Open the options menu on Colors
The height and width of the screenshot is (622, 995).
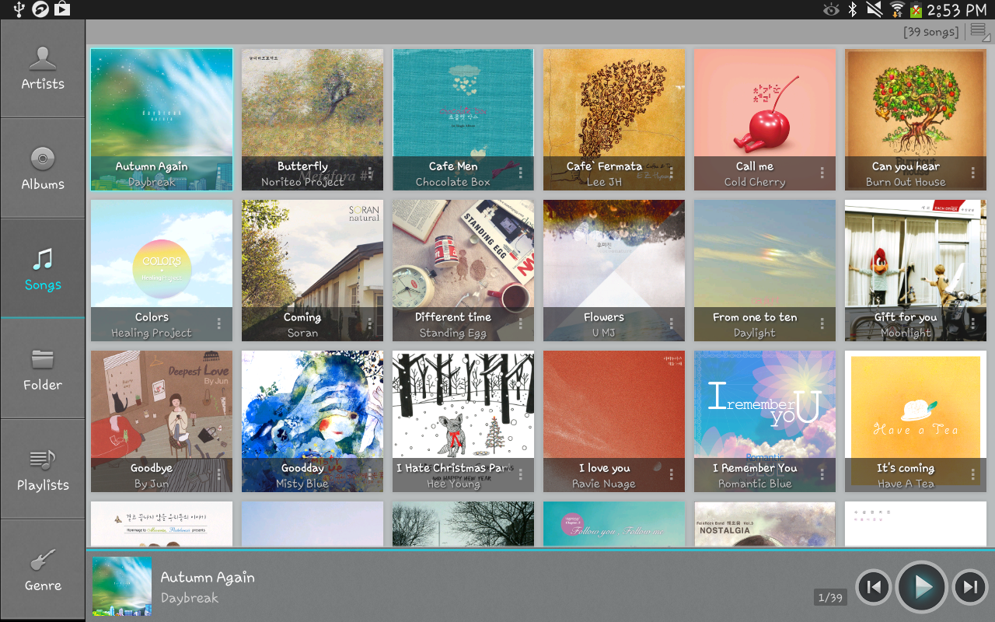218,323
